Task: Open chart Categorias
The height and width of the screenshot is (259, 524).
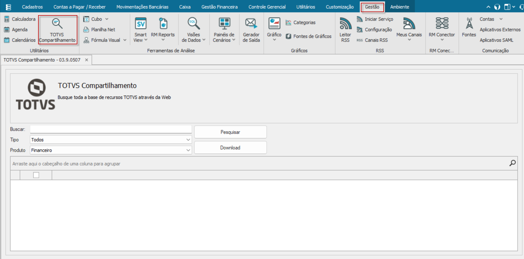Action: coord(301,22)
